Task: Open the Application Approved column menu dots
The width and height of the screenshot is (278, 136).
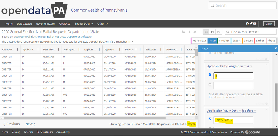Action: point(99,50)
